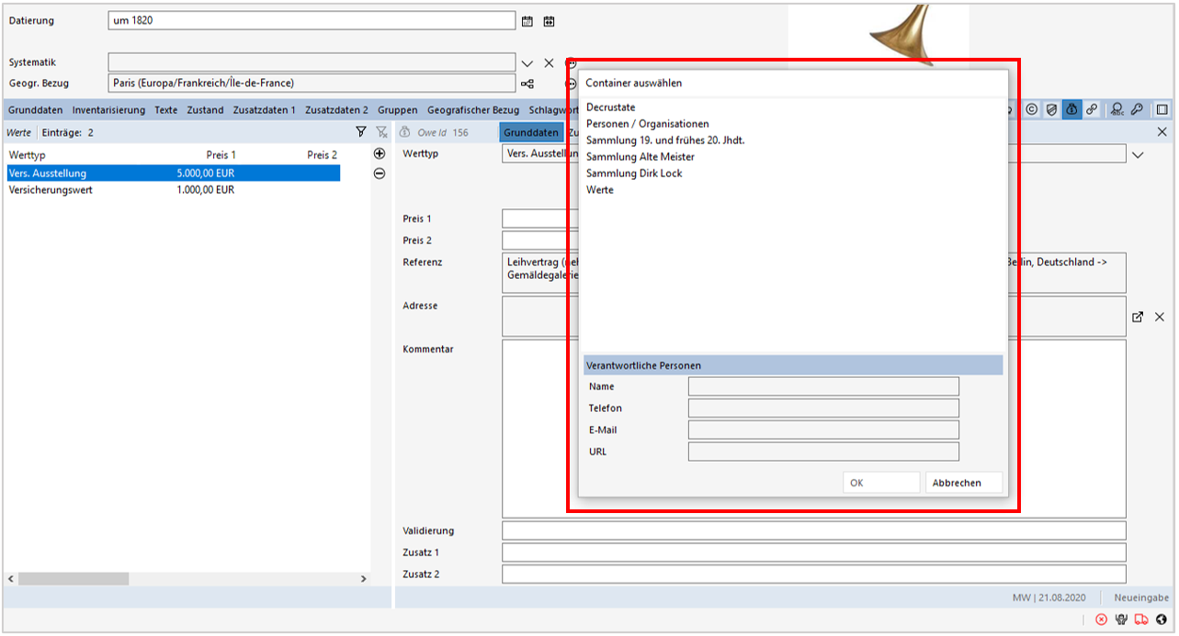The height and width of the screenshot is (636, 1179).
Task: Confirm the container selection with OK
Action: 880,482
